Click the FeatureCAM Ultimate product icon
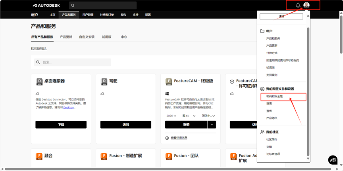Screen dimensions: 343x171 tap(169, 82)
